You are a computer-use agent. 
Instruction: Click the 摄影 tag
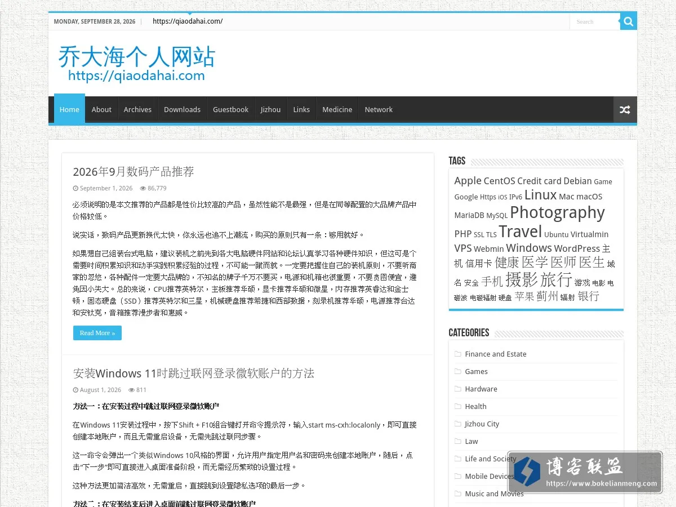point(522,279)
